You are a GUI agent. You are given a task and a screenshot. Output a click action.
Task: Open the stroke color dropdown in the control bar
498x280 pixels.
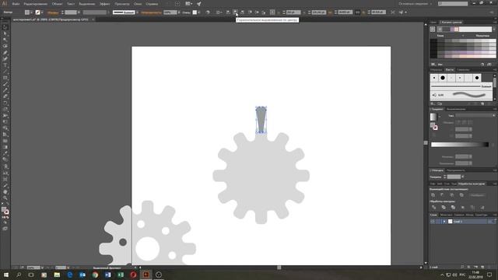pyautogui.click(x=42, y=12)
